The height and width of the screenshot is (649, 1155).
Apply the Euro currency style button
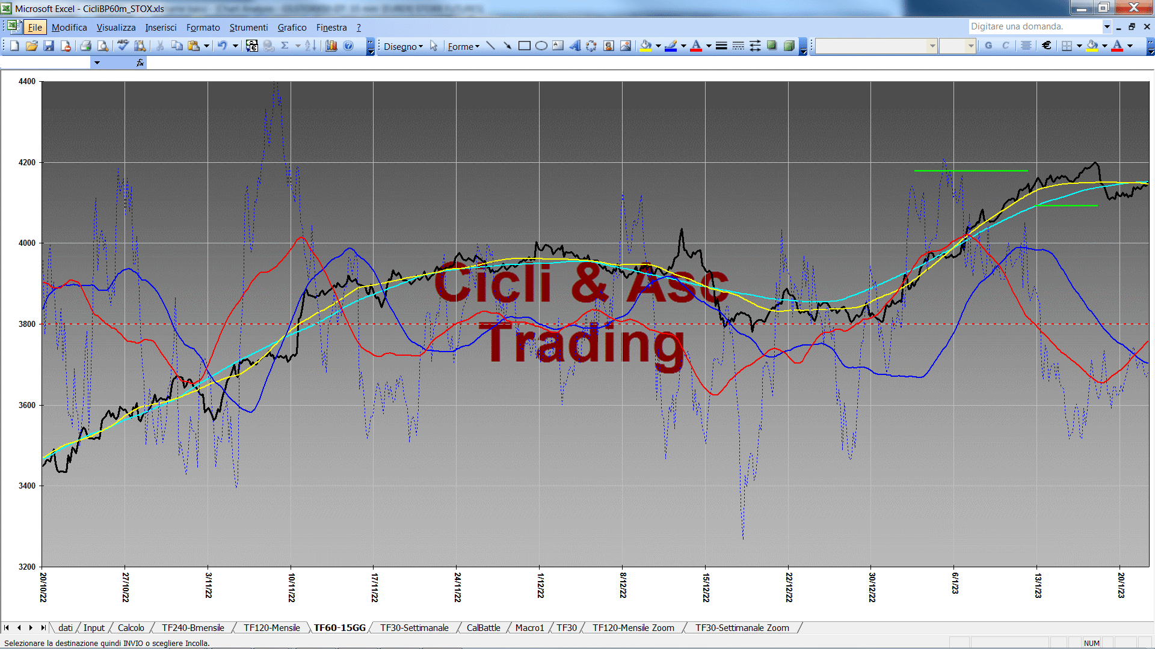tap(1047, 46)
